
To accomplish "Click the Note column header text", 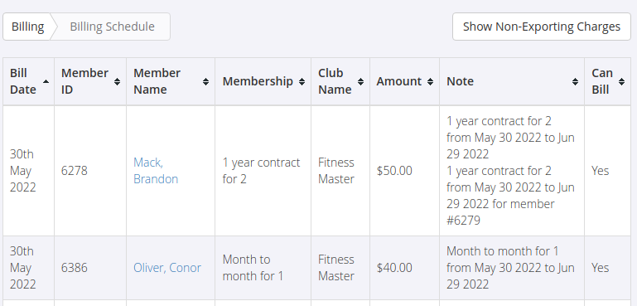I will point(461,81).
